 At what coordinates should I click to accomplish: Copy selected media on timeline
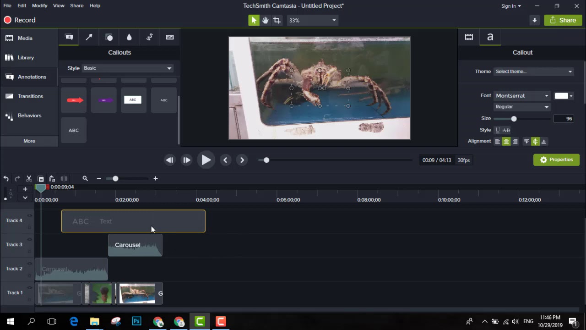point(41,178)
